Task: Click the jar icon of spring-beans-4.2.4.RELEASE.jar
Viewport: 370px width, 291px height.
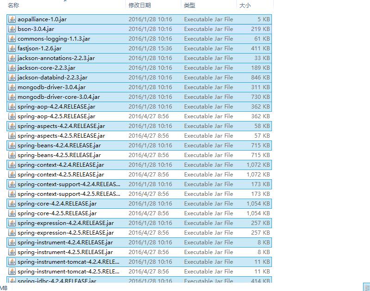Action: pyautogui.click(x=12, y=145)
